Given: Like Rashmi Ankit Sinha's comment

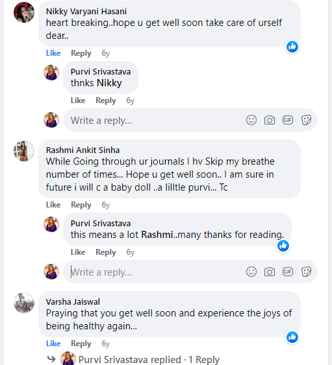Looking at the screenshot, I should coord(53,205).
